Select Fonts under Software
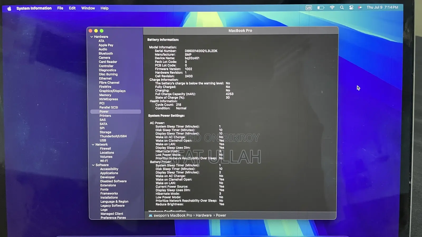The width and height of the screenshot is (422, 237). 104,190
